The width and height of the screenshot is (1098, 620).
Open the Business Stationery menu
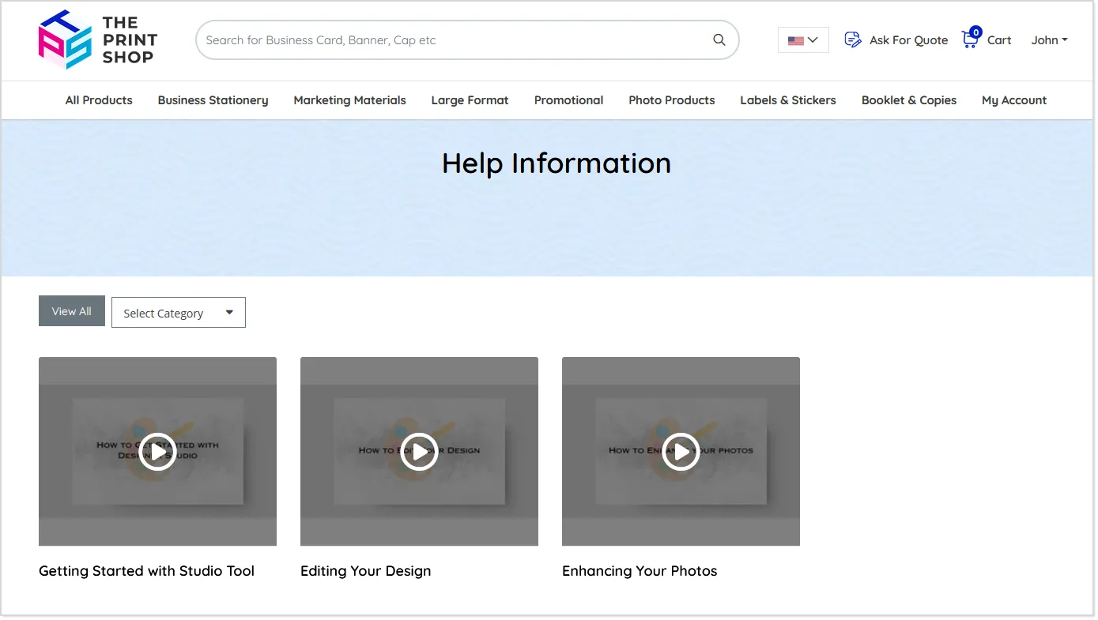(213, 100)
